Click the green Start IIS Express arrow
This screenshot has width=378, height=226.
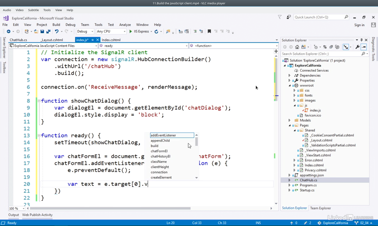(x=130, y=32)
